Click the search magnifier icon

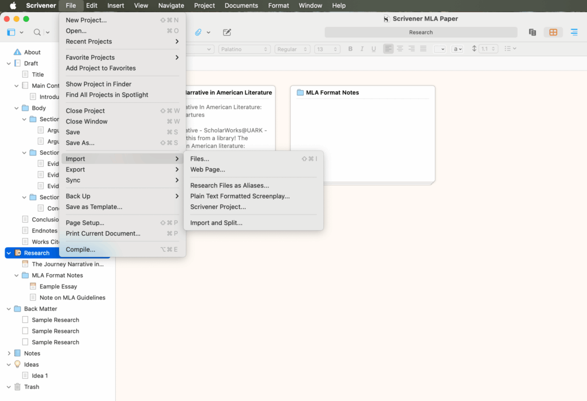click(x=37, y=32)
